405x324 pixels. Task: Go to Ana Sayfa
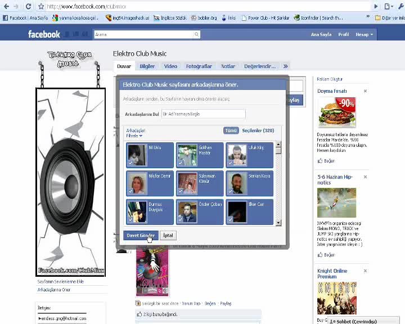click(x=321, y=34)
